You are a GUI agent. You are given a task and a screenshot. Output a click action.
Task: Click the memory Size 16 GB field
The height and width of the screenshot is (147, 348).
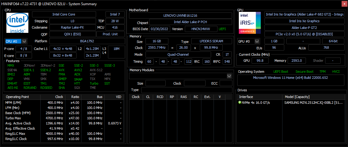[x=157, y=41]
